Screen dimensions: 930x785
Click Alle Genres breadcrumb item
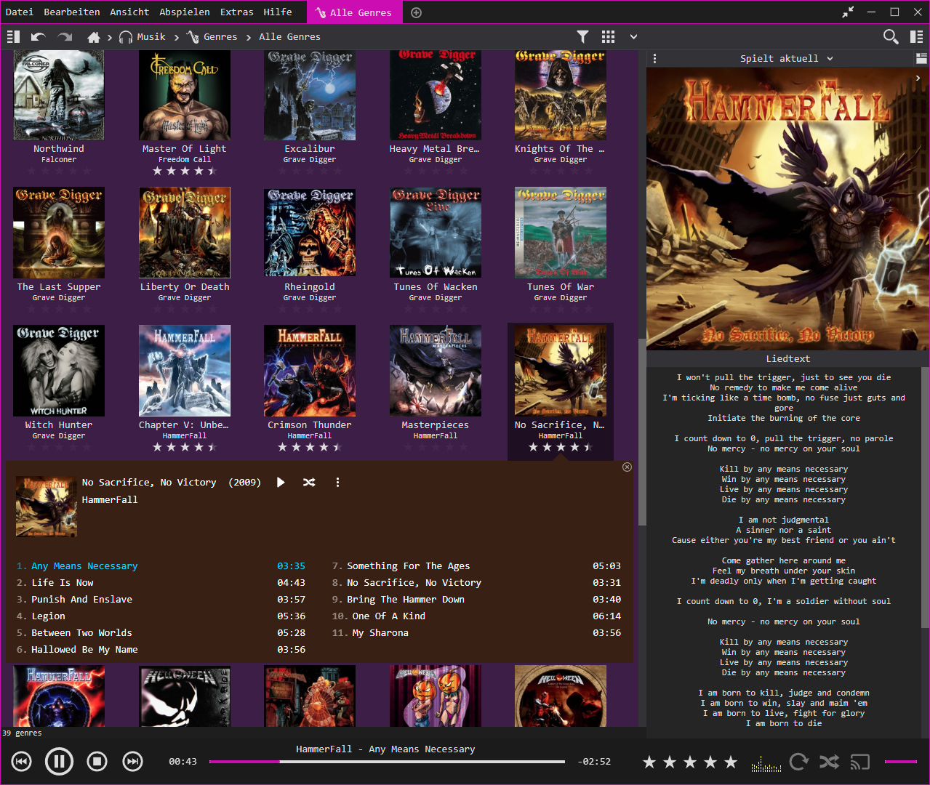pos(289,36)
